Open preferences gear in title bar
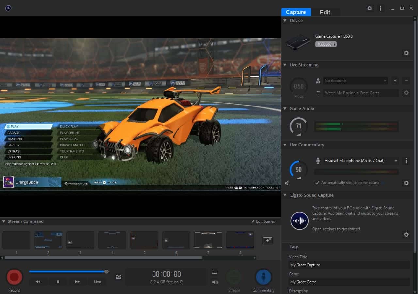 tap(370, 8)
